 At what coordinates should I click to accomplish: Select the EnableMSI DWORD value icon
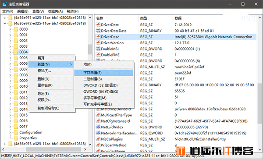pos(98,49)
